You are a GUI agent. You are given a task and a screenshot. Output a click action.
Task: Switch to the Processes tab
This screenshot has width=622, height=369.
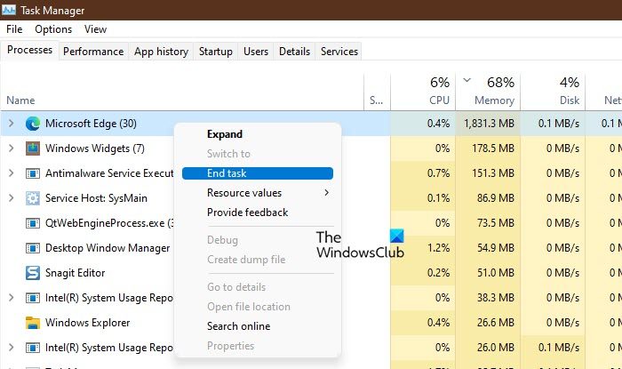point(29,50)
